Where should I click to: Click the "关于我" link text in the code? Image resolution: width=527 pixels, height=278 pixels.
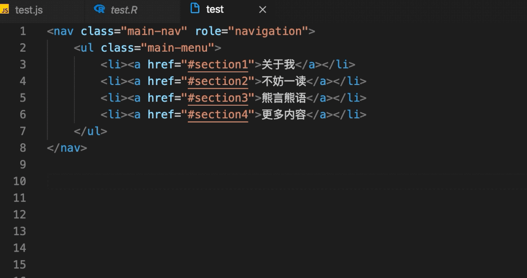[278, 65]
